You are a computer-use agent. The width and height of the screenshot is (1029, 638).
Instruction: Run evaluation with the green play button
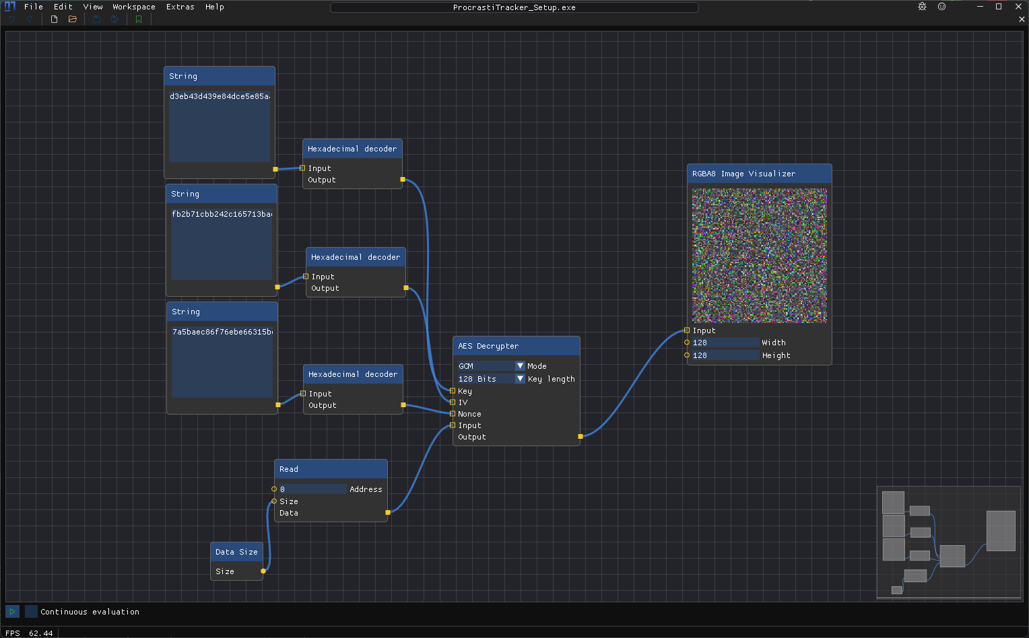click(x=12, y=611)
